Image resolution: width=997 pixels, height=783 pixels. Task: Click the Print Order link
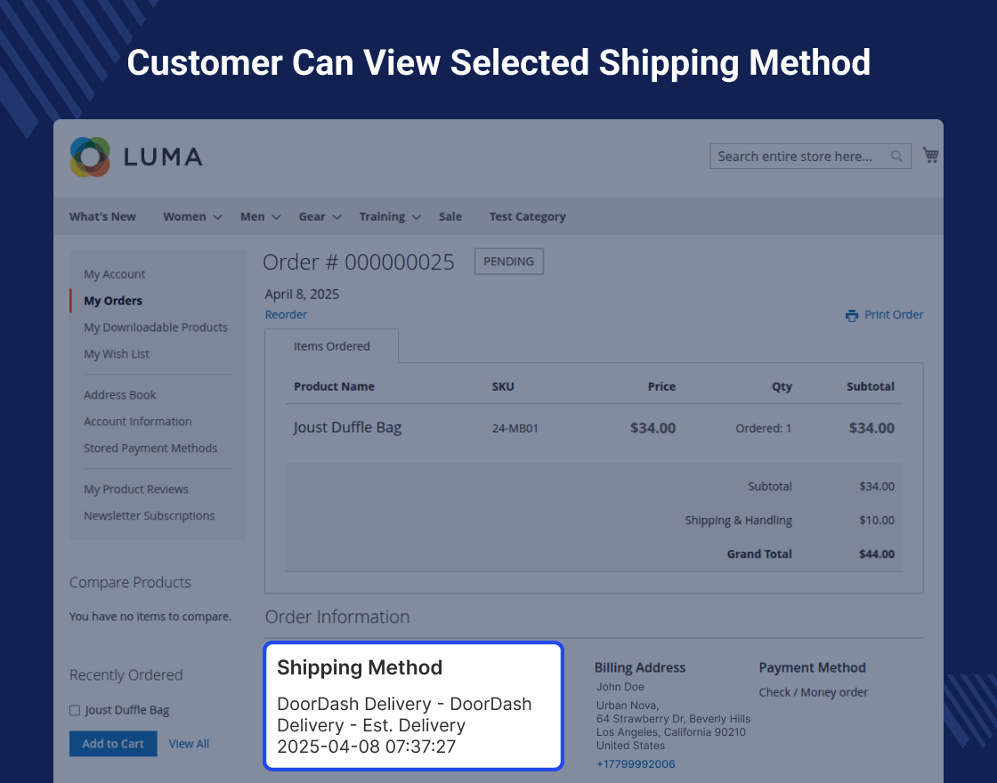point(894,315)
